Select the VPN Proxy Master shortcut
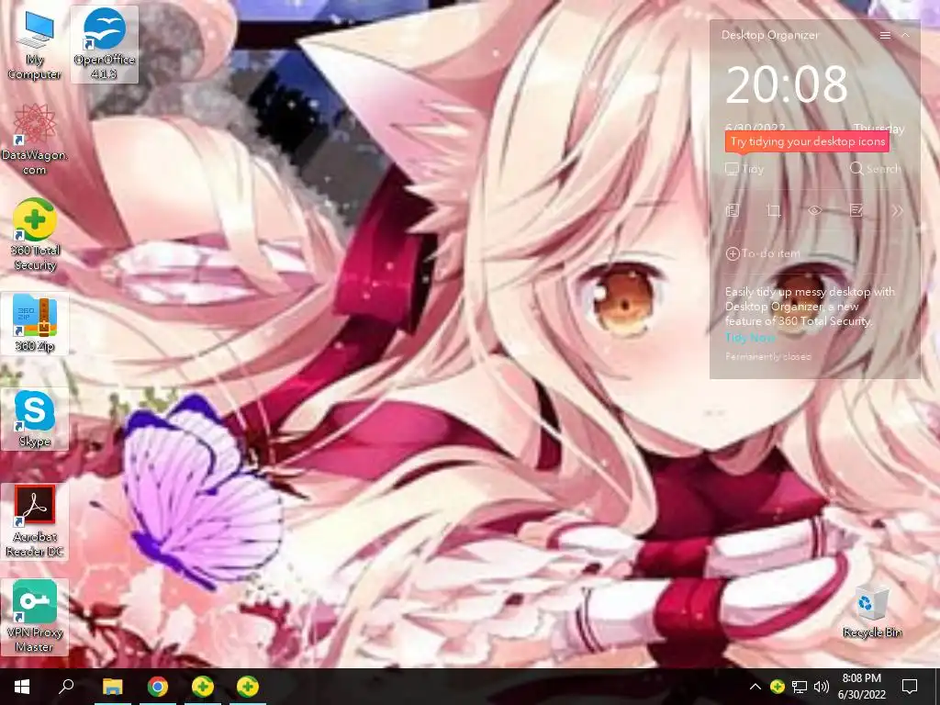 pyautogui.click(x=35, y=617)
